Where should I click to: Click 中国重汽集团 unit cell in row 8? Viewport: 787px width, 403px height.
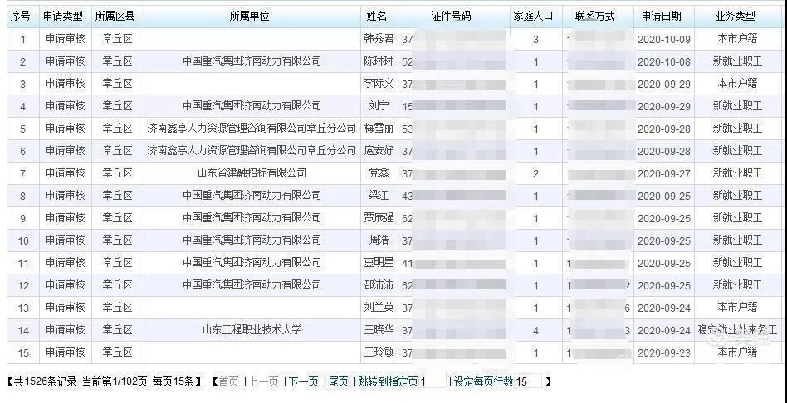(252, 196)
